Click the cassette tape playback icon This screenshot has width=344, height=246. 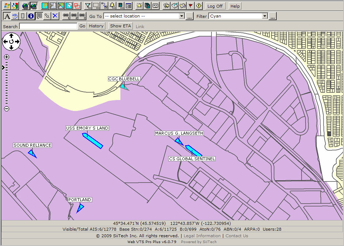(156, 6)
